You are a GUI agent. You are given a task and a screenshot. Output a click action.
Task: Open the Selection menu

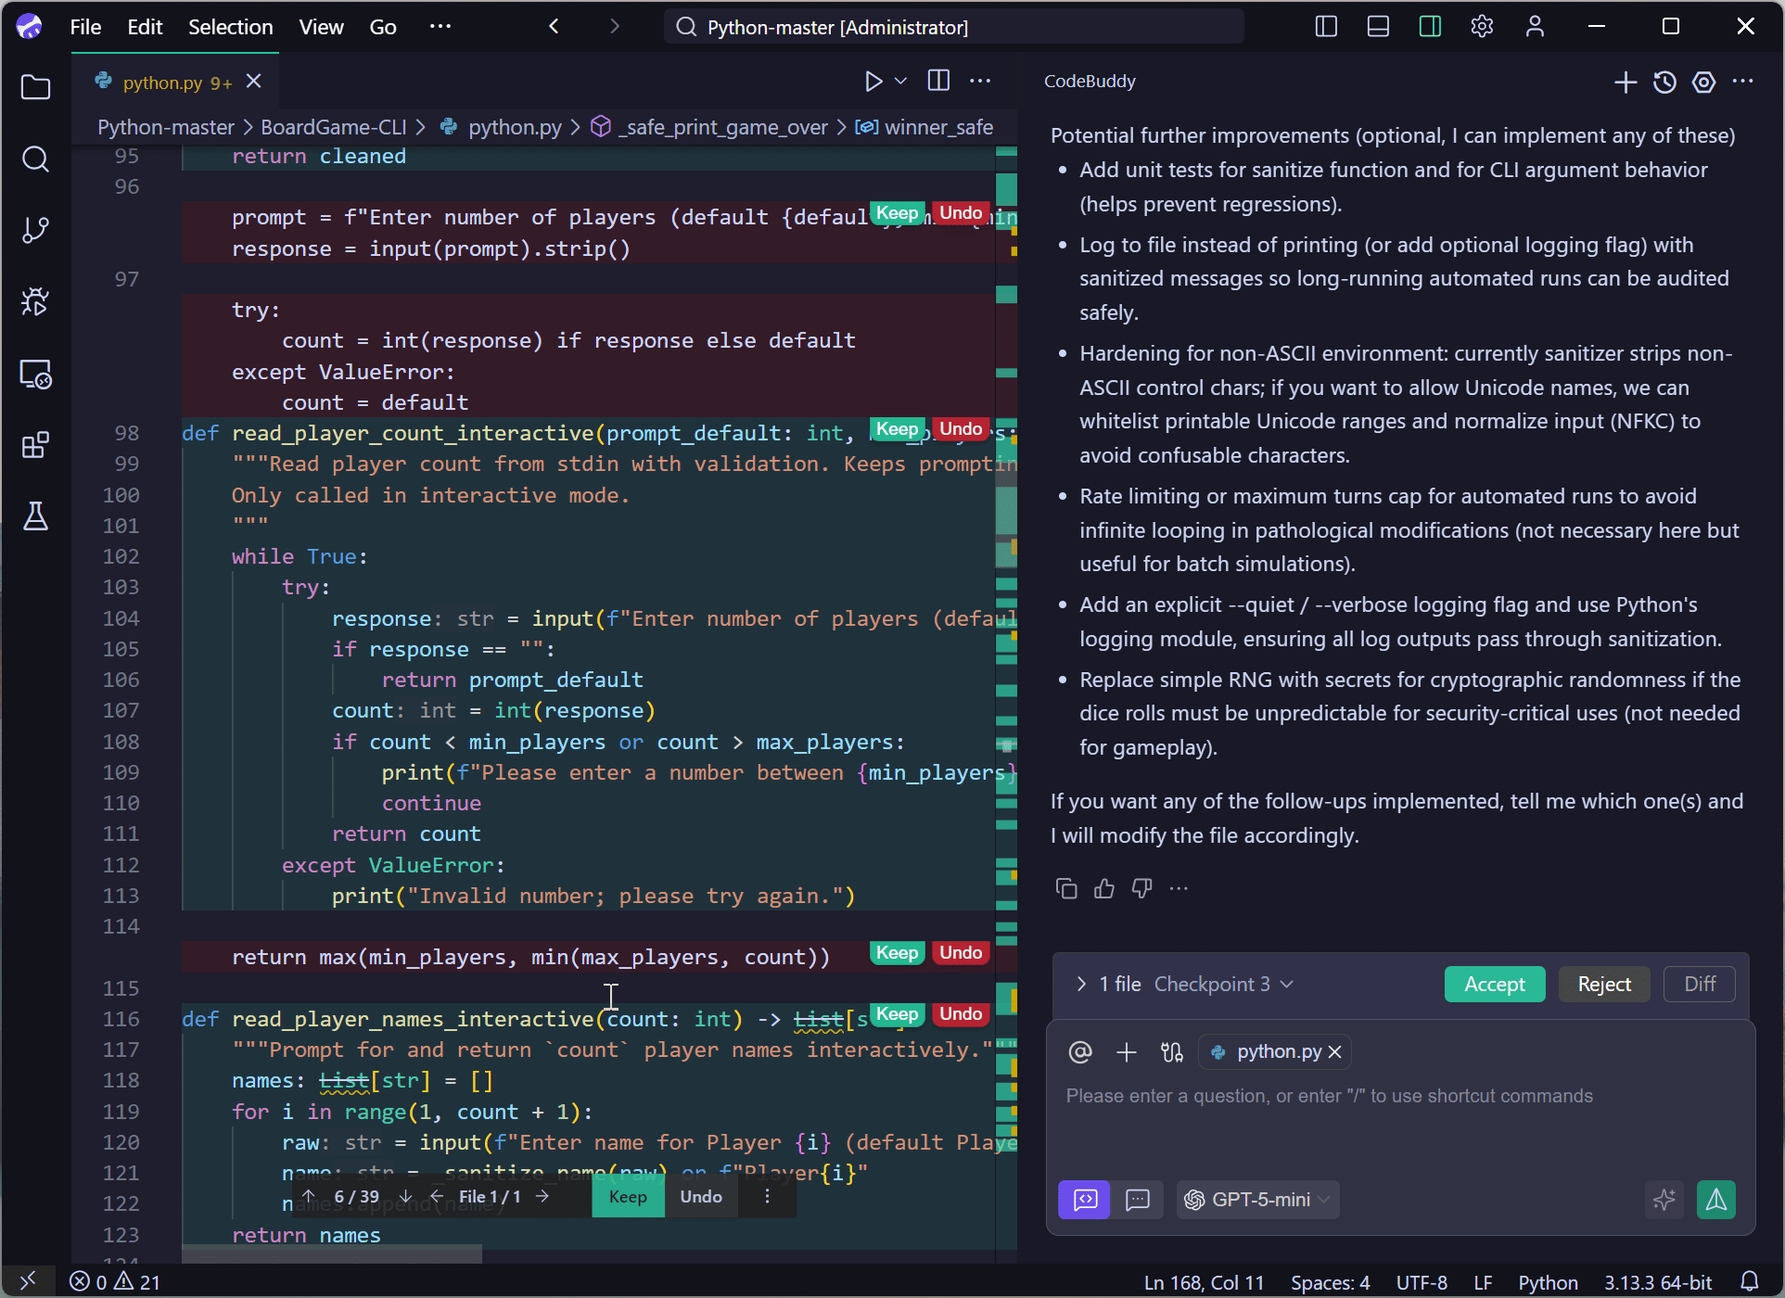point(230,27)
